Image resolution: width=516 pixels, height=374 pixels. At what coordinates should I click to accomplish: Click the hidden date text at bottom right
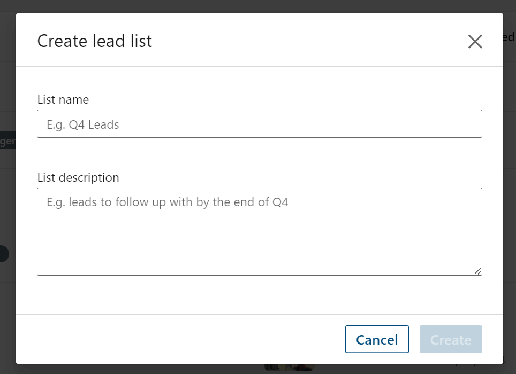[x=474, y=363]
